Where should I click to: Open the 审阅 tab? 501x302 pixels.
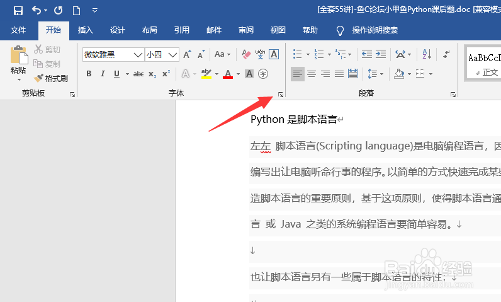coord(246,30)
